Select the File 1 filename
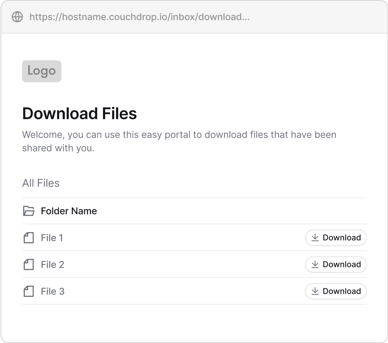 (x=52, y=237)
